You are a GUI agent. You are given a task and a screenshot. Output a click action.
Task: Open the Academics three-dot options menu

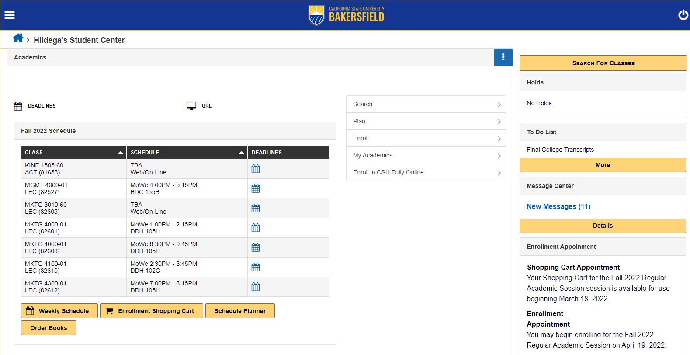coord(503,57)
